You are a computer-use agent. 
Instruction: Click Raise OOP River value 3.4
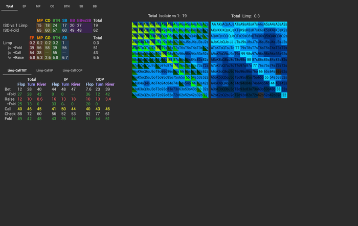coord(108,99)
